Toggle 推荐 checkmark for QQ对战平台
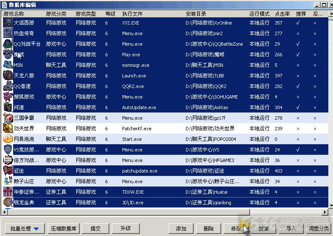The height and width of the screenshot is (236, 333). [298, 44]
